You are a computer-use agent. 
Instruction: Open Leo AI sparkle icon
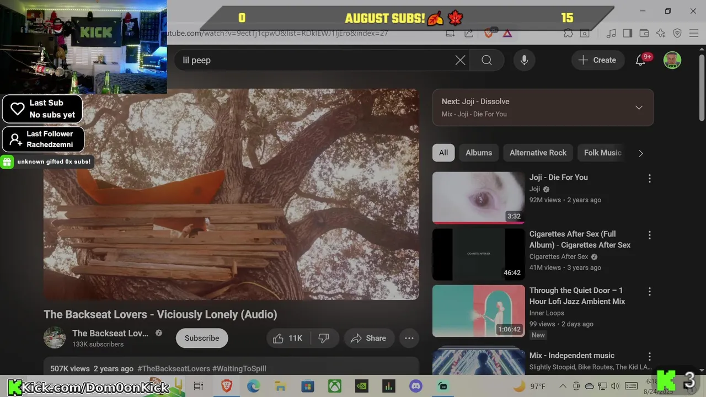click(661, 33)
